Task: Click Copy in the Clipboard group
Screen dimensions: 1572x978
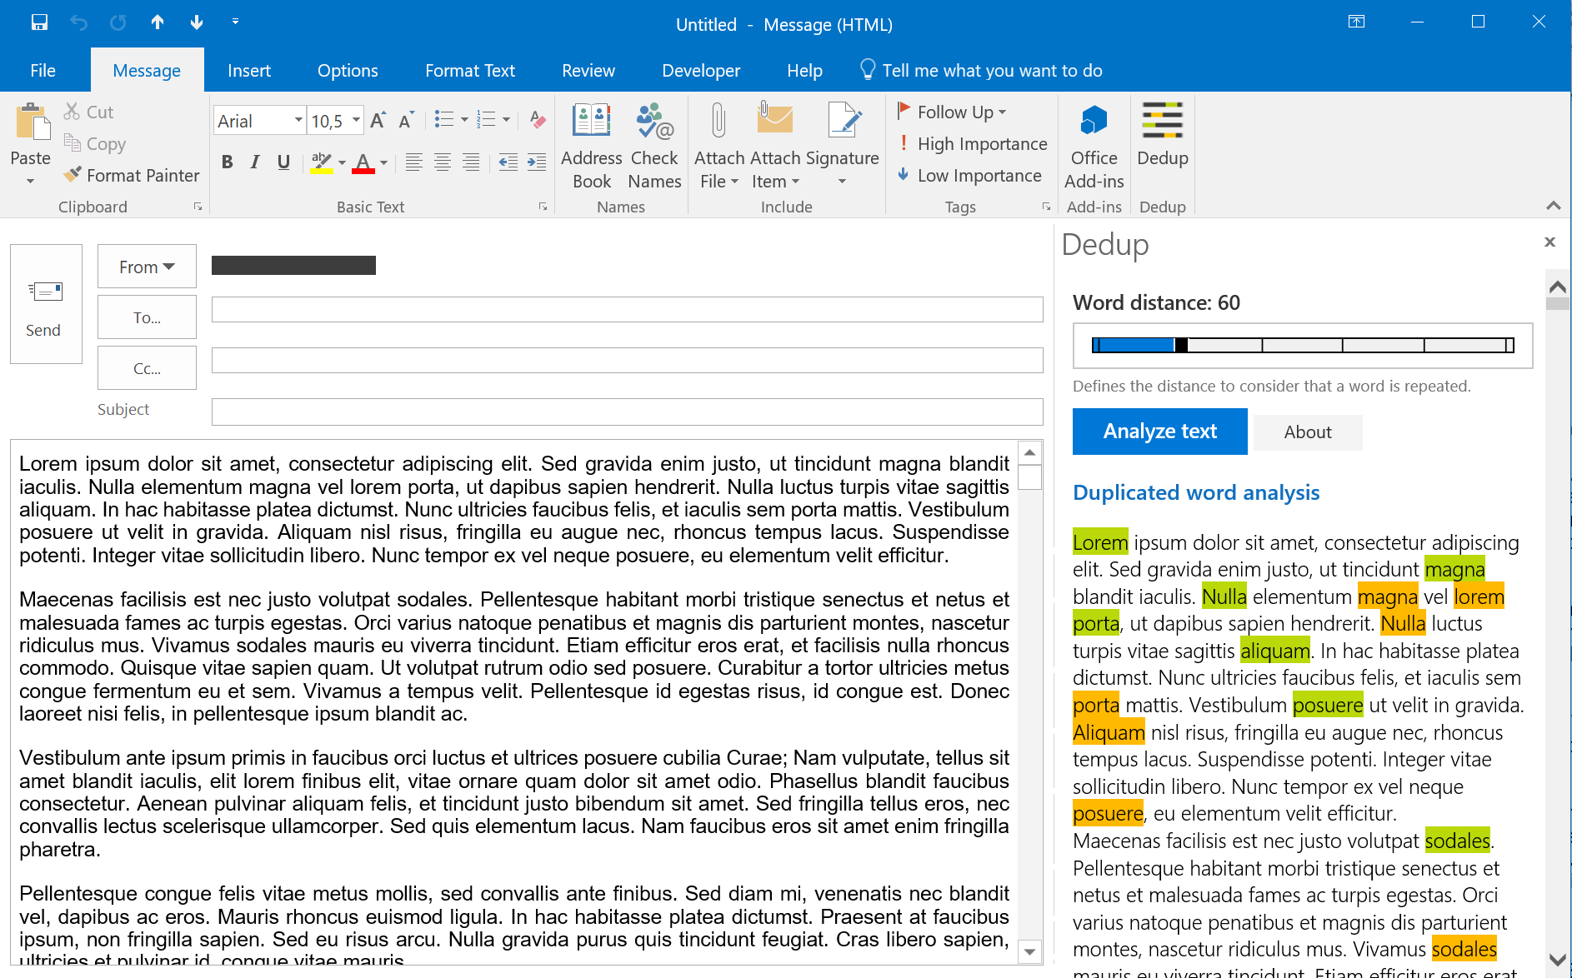Action: tap(95, 144)
